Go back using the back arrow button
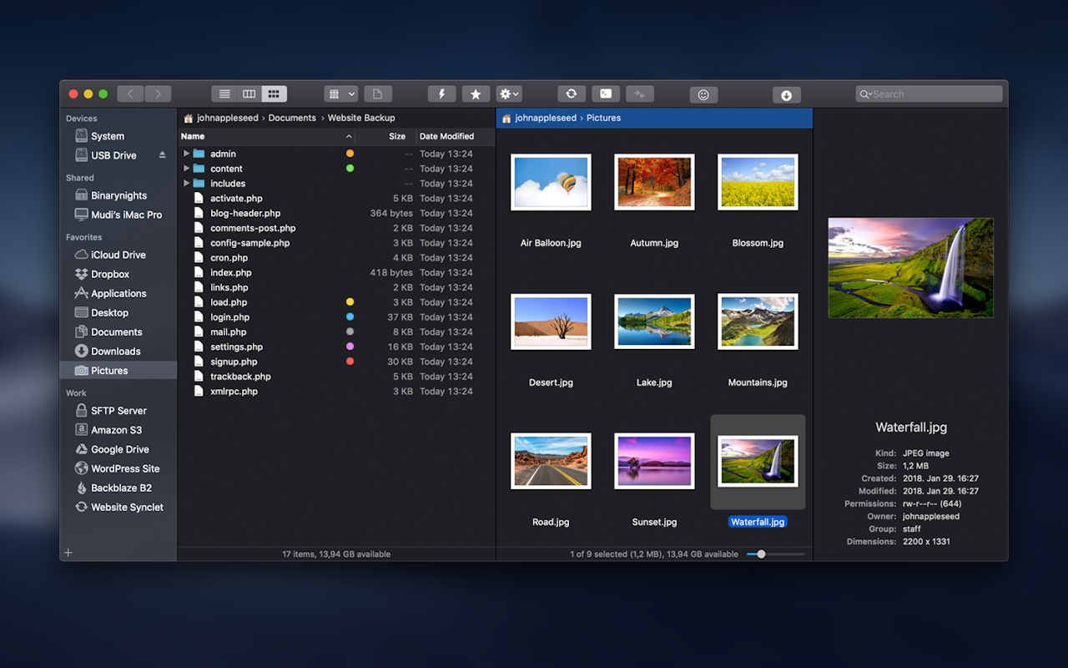This screenshot has width=1068, height=668. 131,94
